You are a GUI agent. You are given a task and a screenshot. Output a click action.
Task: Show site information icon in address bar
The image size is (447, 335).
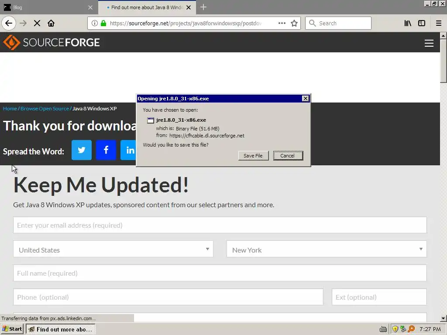[x=95, y=23]
